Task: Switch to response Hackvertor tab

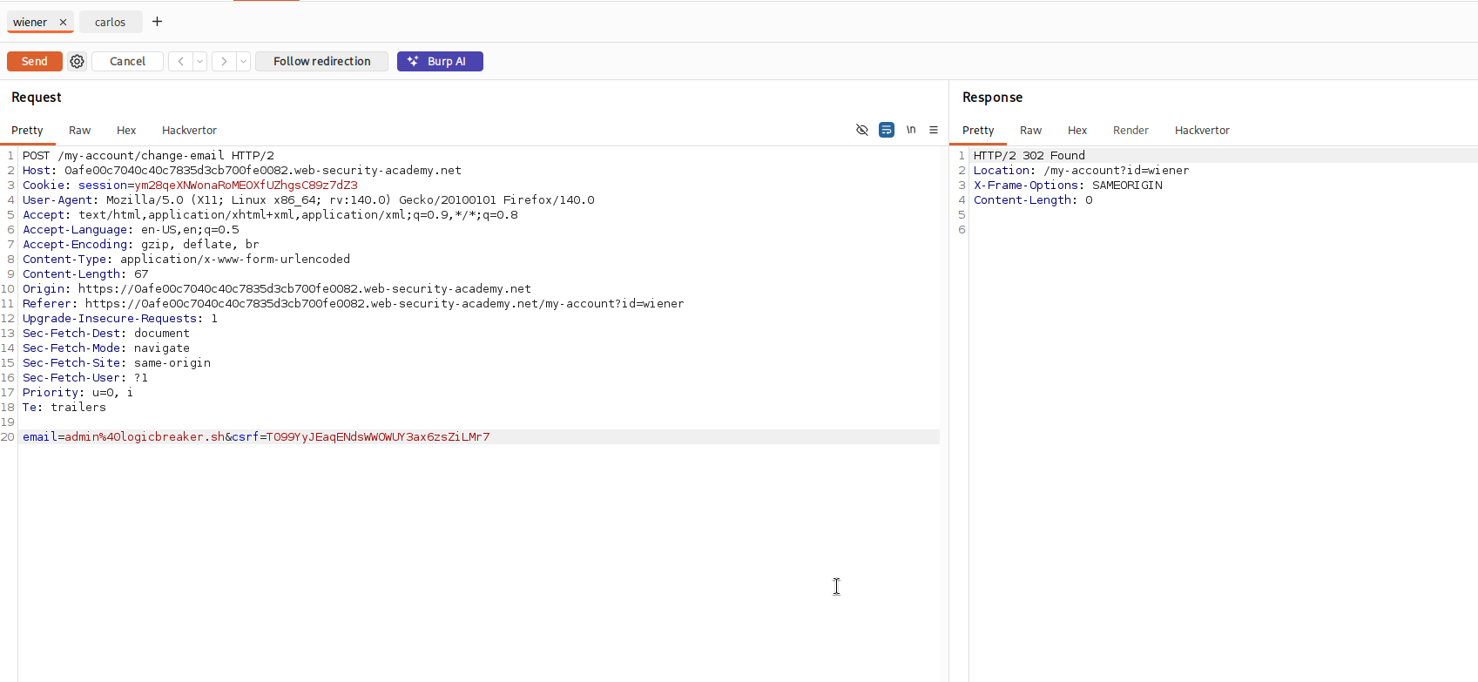Action: [x=1202, y=131]
